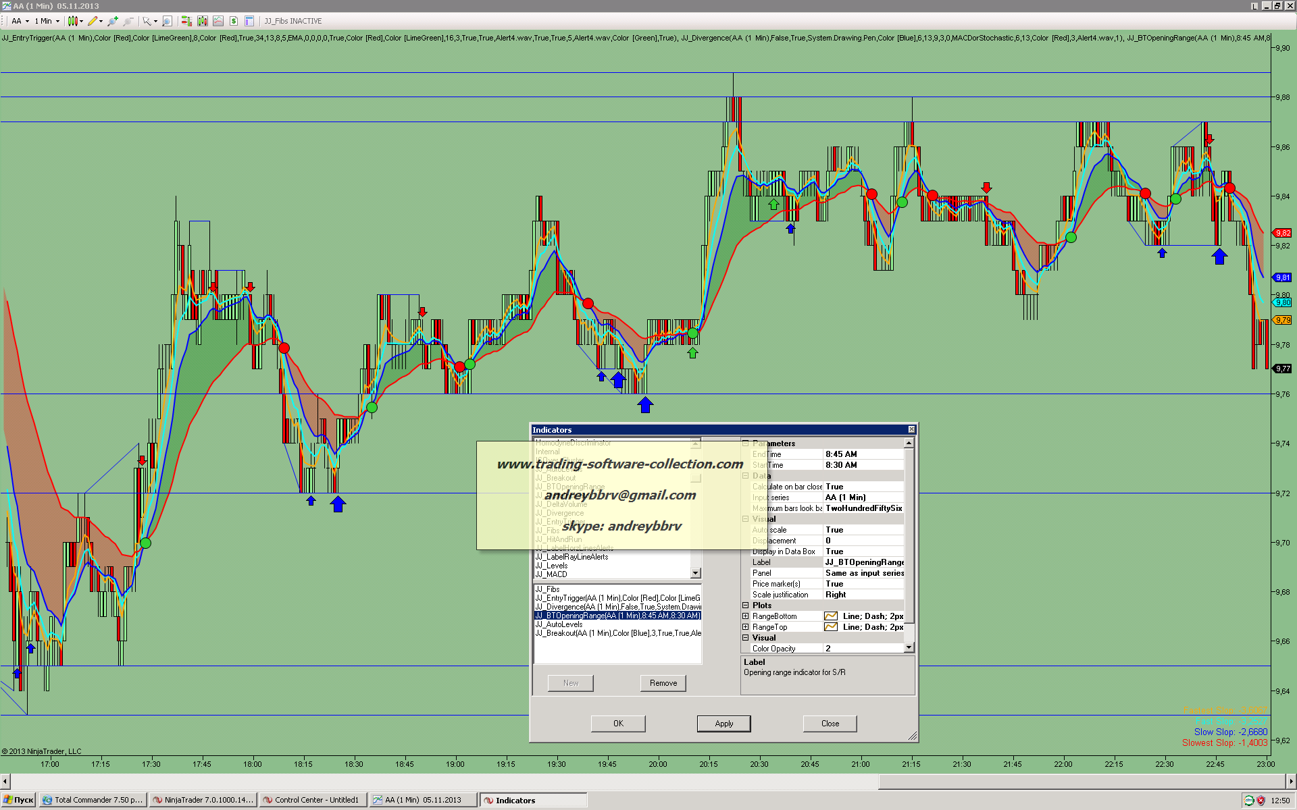Image resolution: width=1297 pixels, height=810 pixels.
Task: Expand the RangeTop plot settings
Action: (x=746, y=627)
